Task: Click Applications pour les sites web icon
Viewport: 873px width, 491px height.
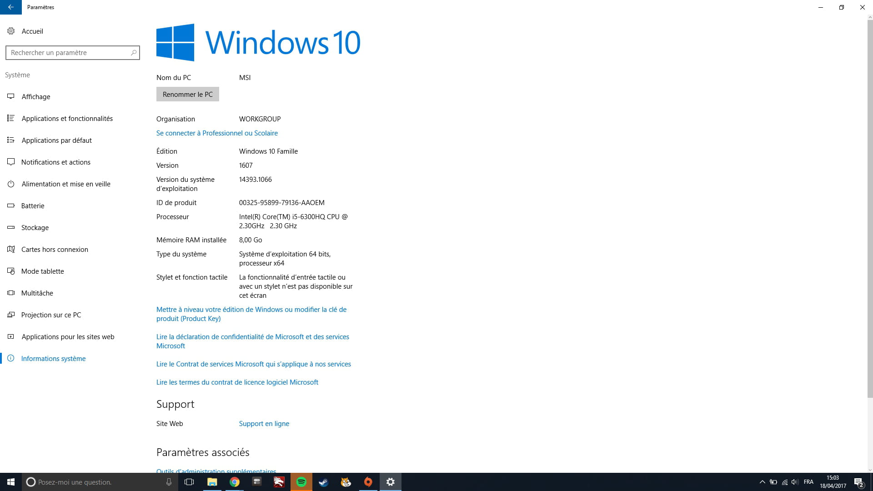Action: click(11, 336)
